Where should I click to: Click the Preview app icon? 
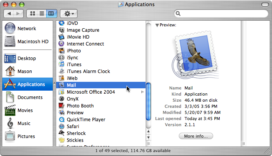[x=62, y=113]
